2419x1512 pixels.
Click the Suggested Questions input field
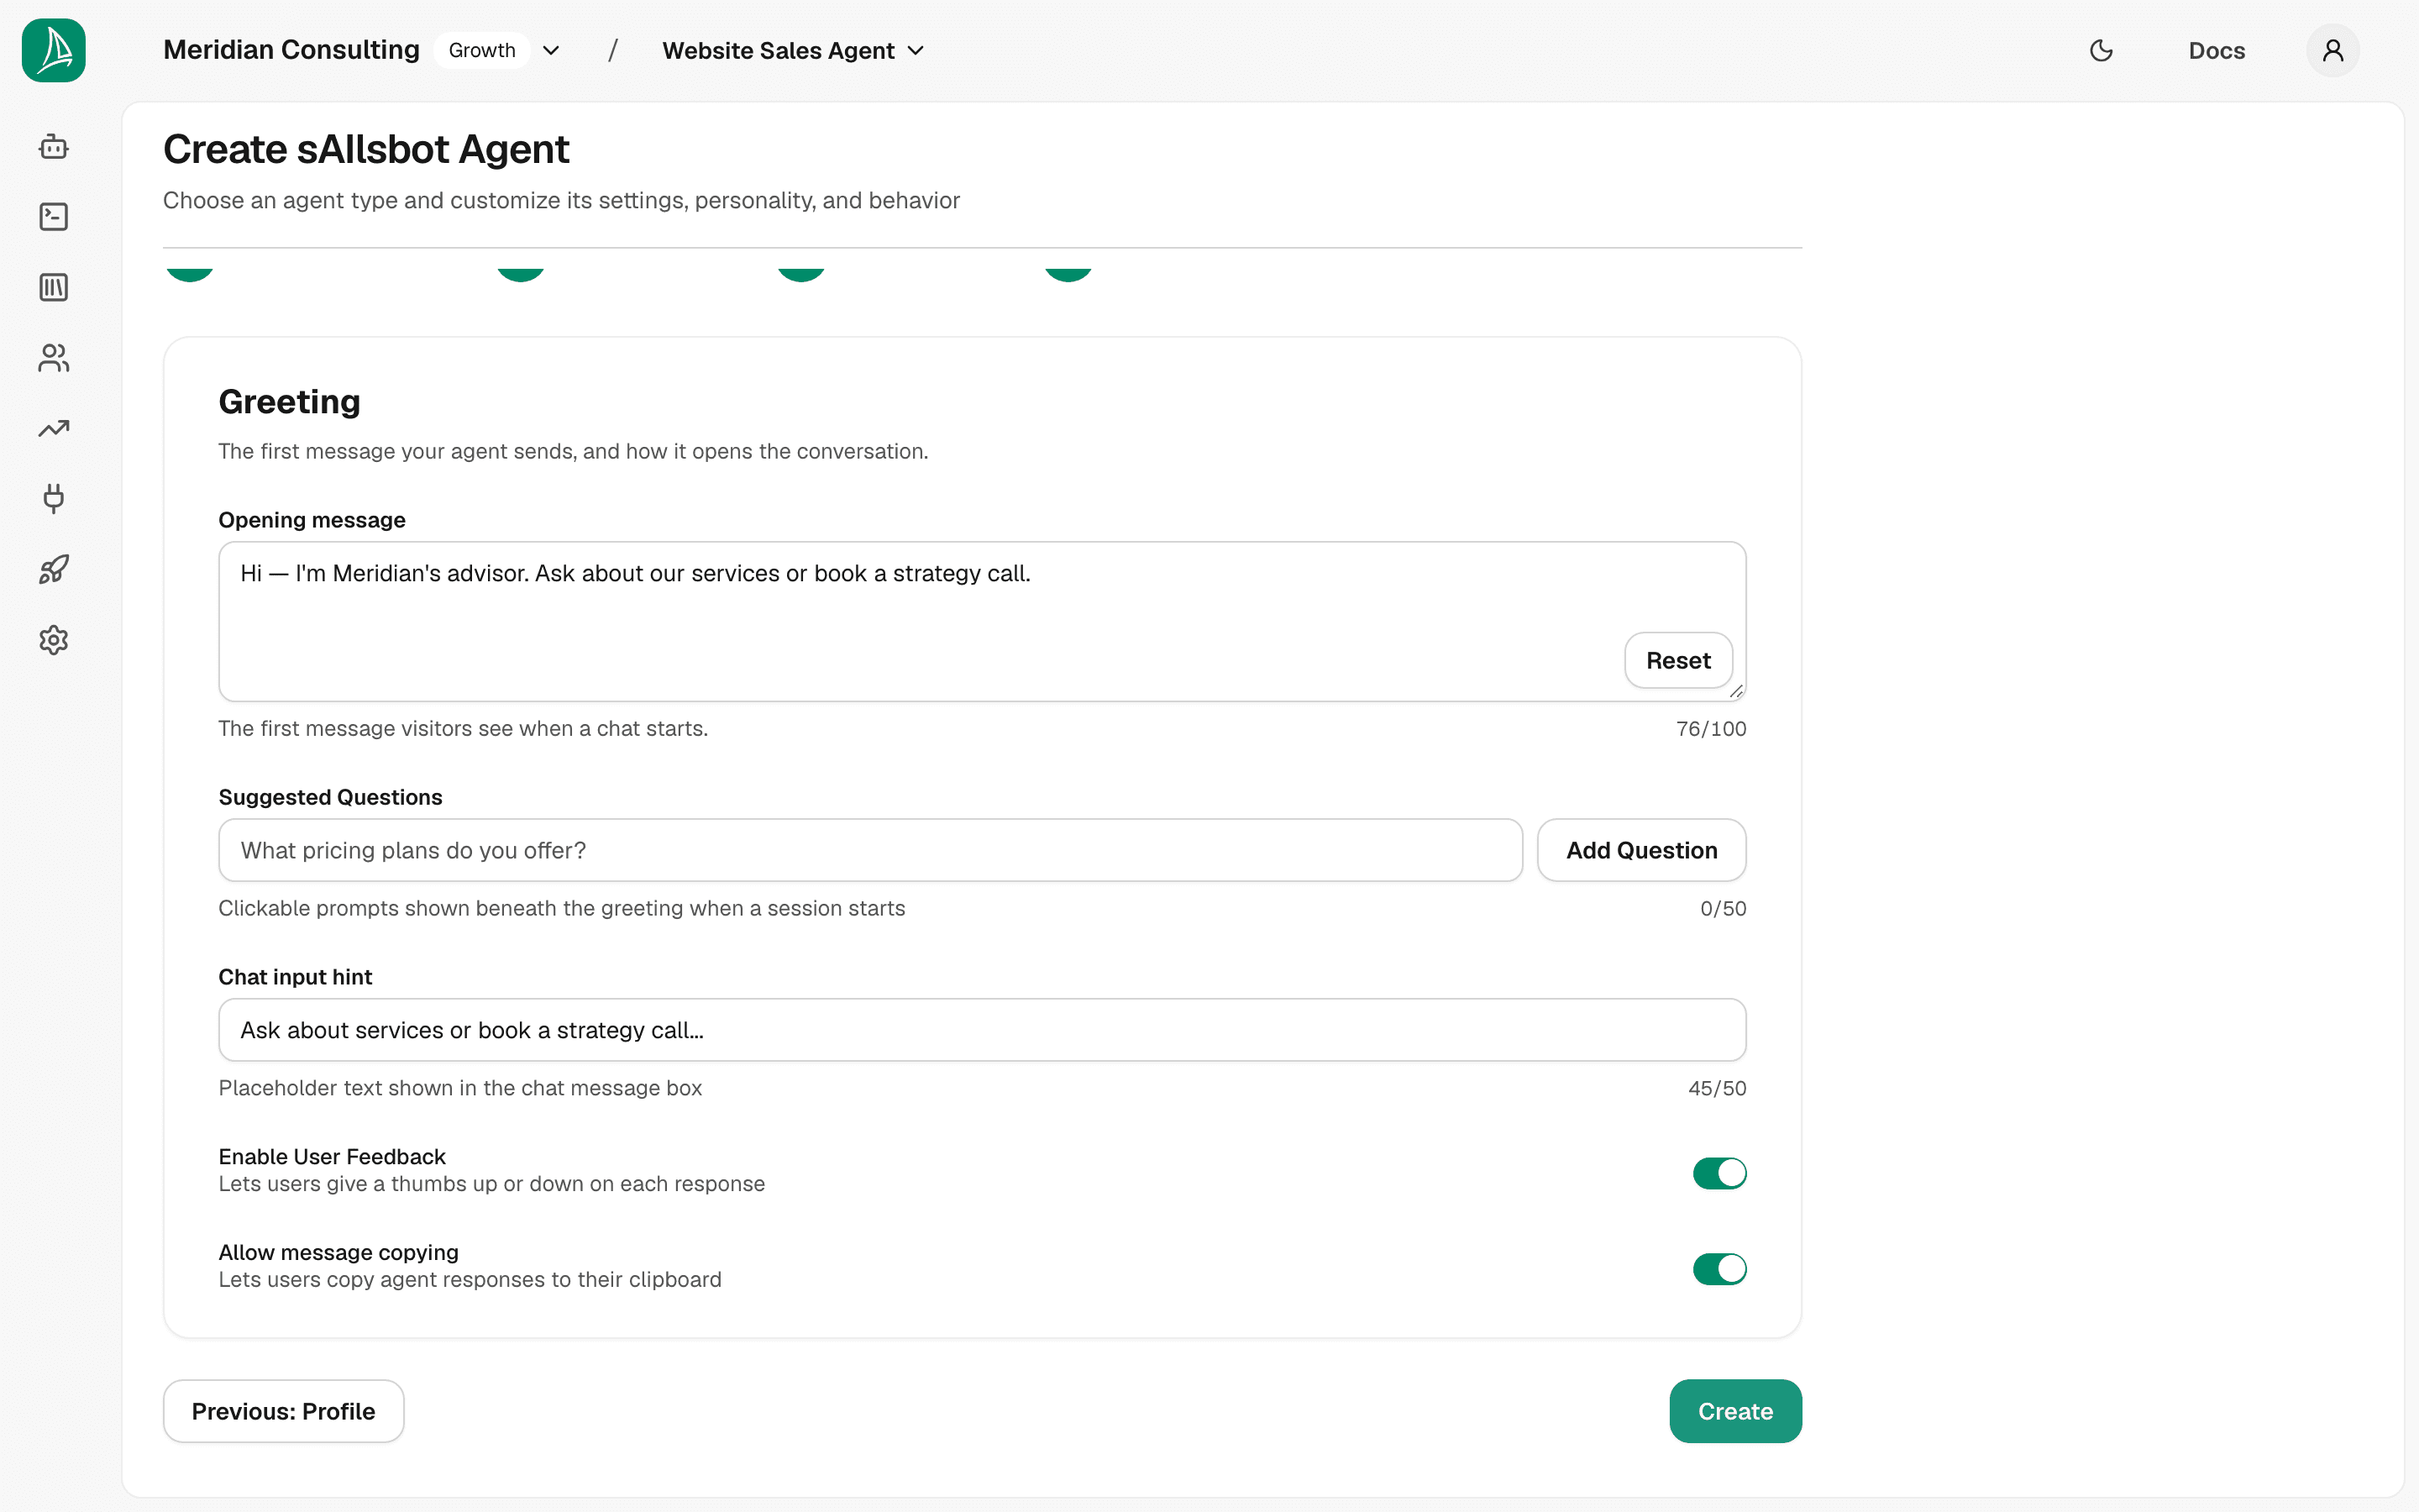871,850
